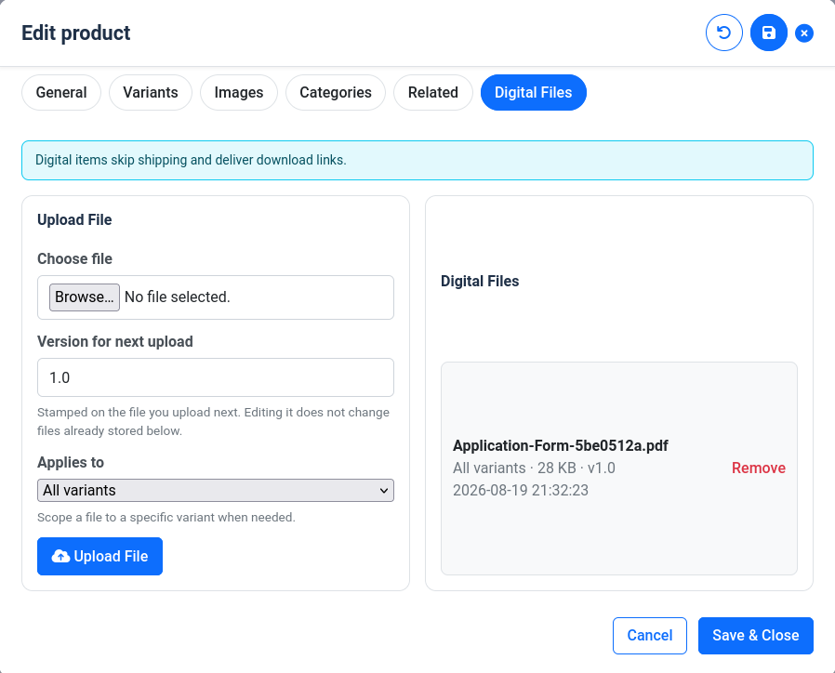This screenshot has height=673, width=835.
Task: Open the General tab
Action: (x=61, y=93)
